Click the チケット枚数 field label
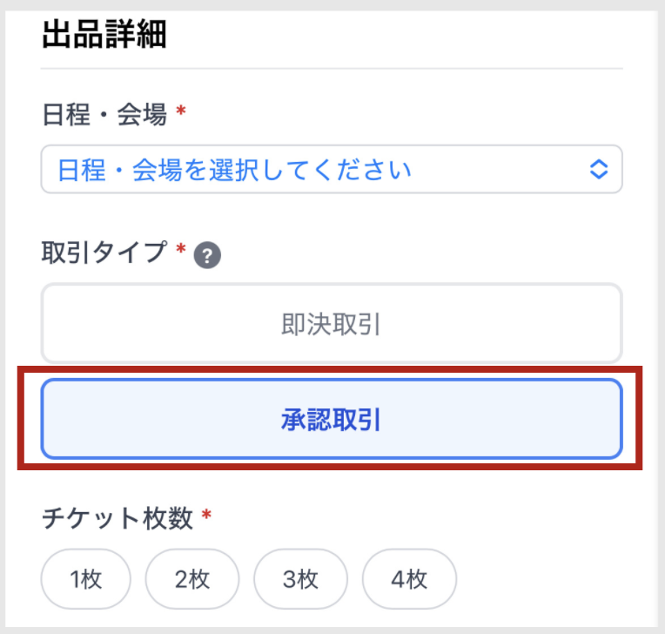This screenshot has width=665, height=634. pos(117,518)
